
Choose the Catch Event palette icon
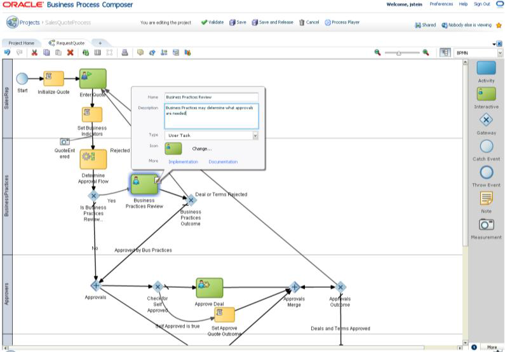click(486, 147)
